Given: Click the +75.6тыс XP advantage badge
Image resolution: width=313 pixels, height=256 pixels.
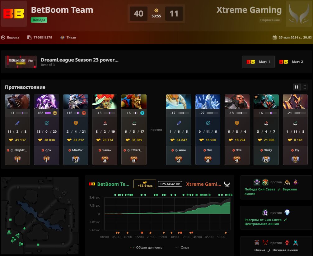Looking at the screenshot, I should click(x=170, y=184).
